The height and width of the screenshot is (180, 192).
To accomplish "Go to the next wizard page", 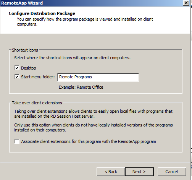I will 139,172.
